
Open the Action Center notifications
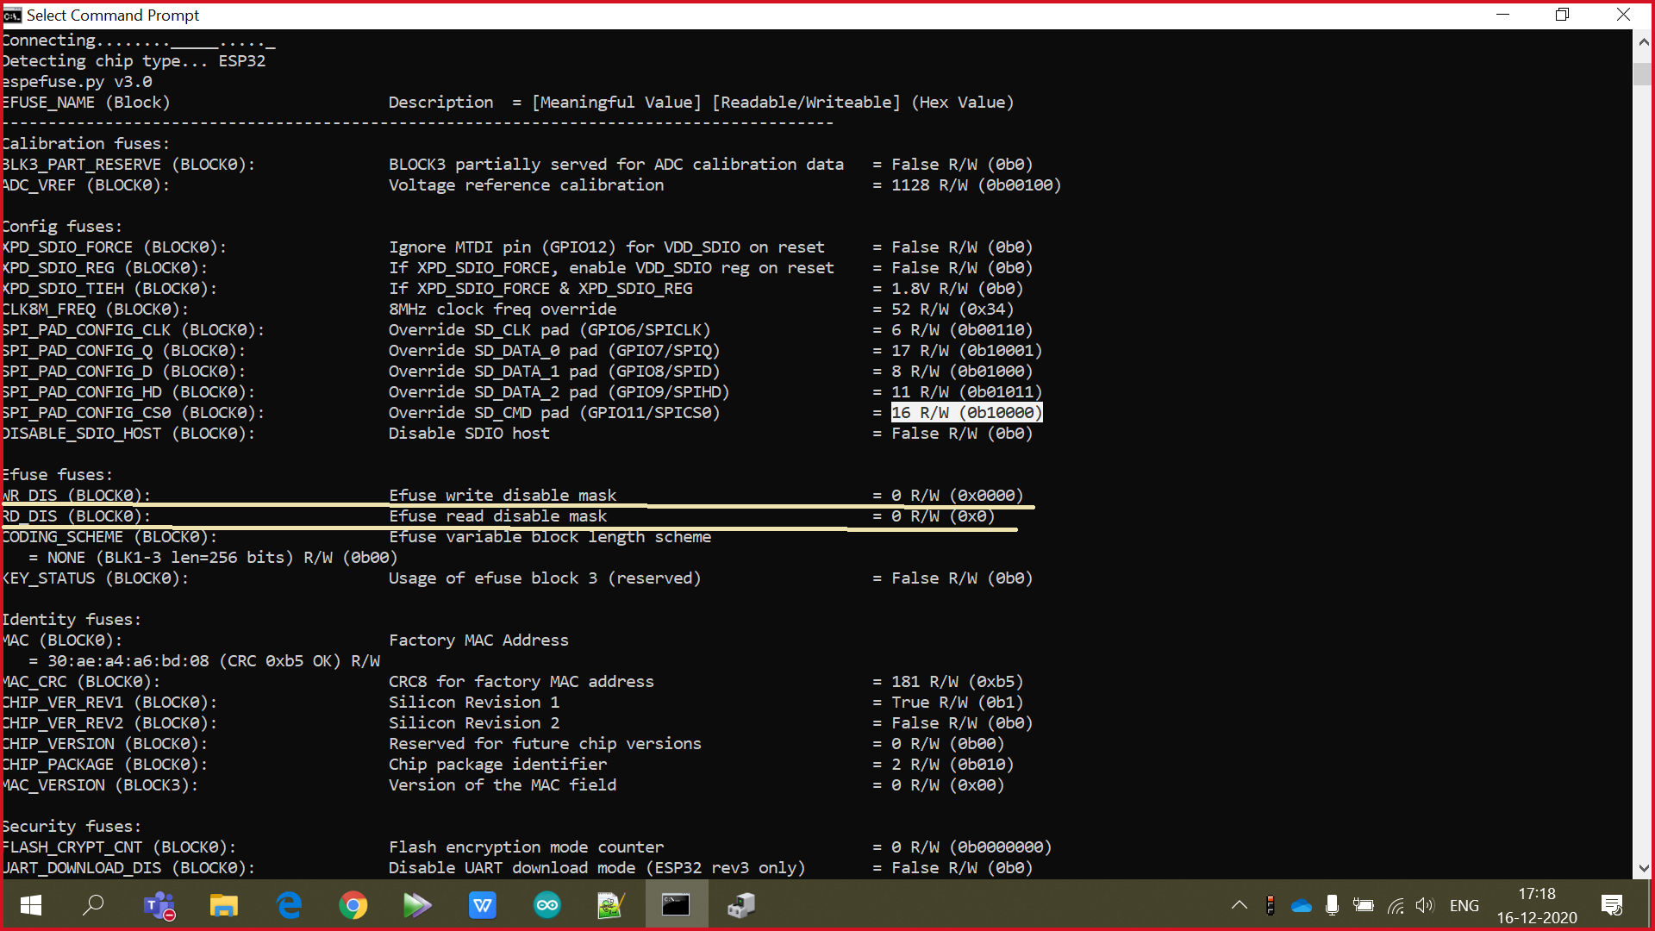tap(1612, 905)
